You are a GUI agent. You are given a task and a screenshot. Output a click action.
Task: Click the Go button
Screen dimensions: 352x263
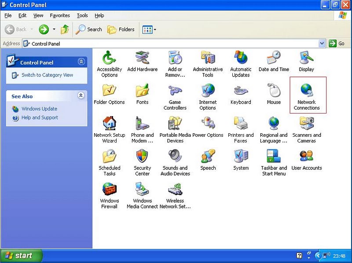point(337,44)
